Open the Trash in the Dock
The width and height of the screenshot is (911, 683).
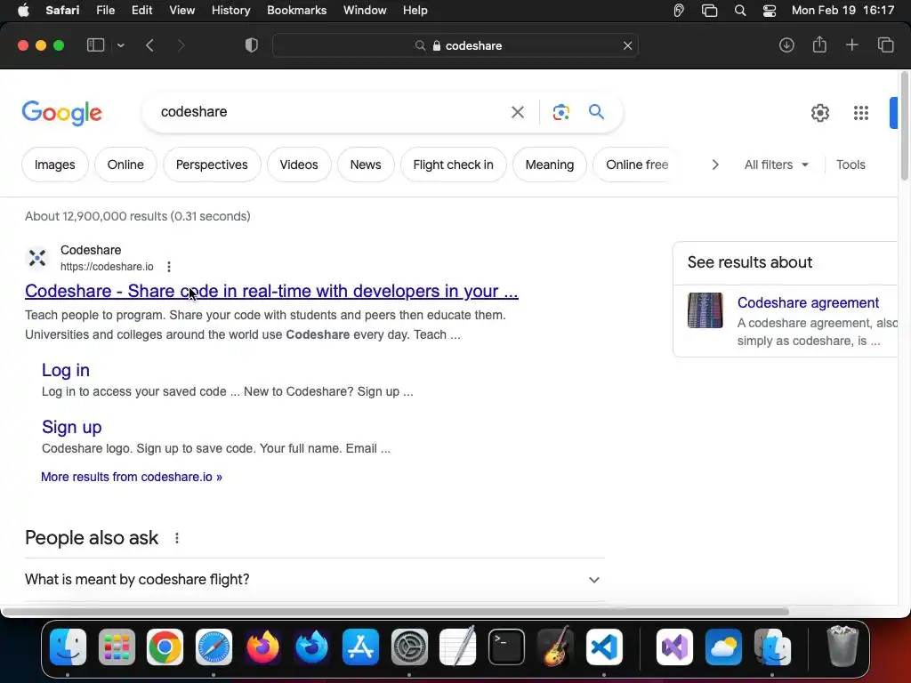[842, 646]
